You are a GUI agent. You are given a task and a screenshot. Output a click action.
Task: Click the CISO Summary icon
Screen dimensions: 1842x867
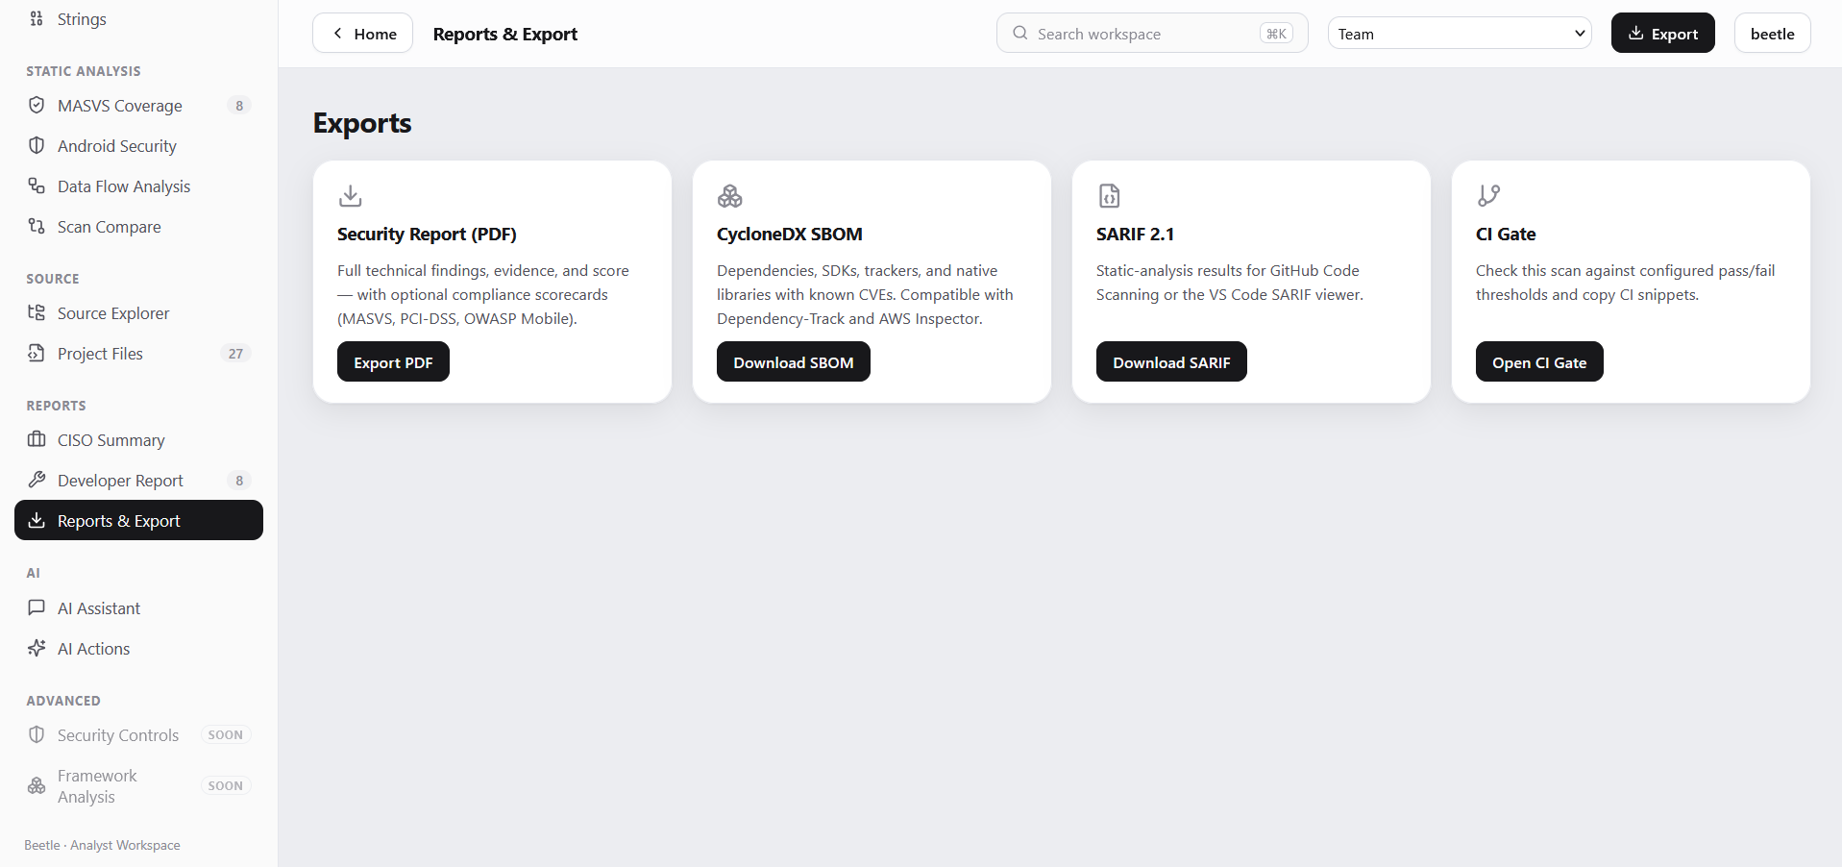pos(37,439)
